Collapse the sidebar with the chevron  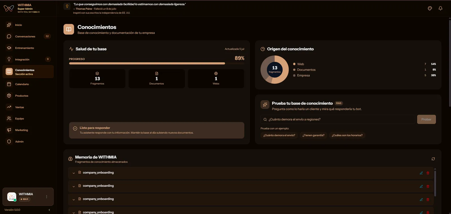coord(49,210)
